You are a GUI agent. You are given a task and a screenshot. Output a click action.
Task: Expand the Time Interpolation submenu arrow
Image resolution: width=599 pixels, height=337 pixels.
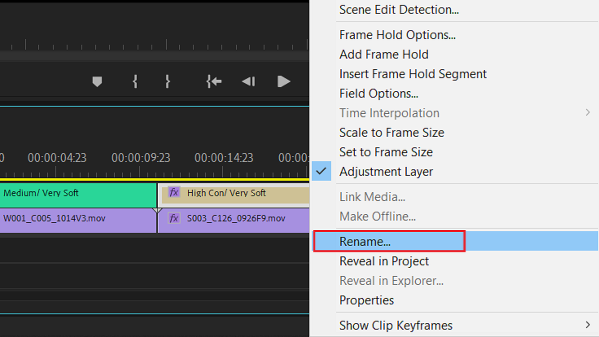588,113
